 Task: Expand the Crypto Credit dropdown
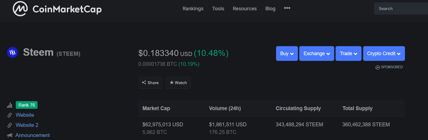384,54
